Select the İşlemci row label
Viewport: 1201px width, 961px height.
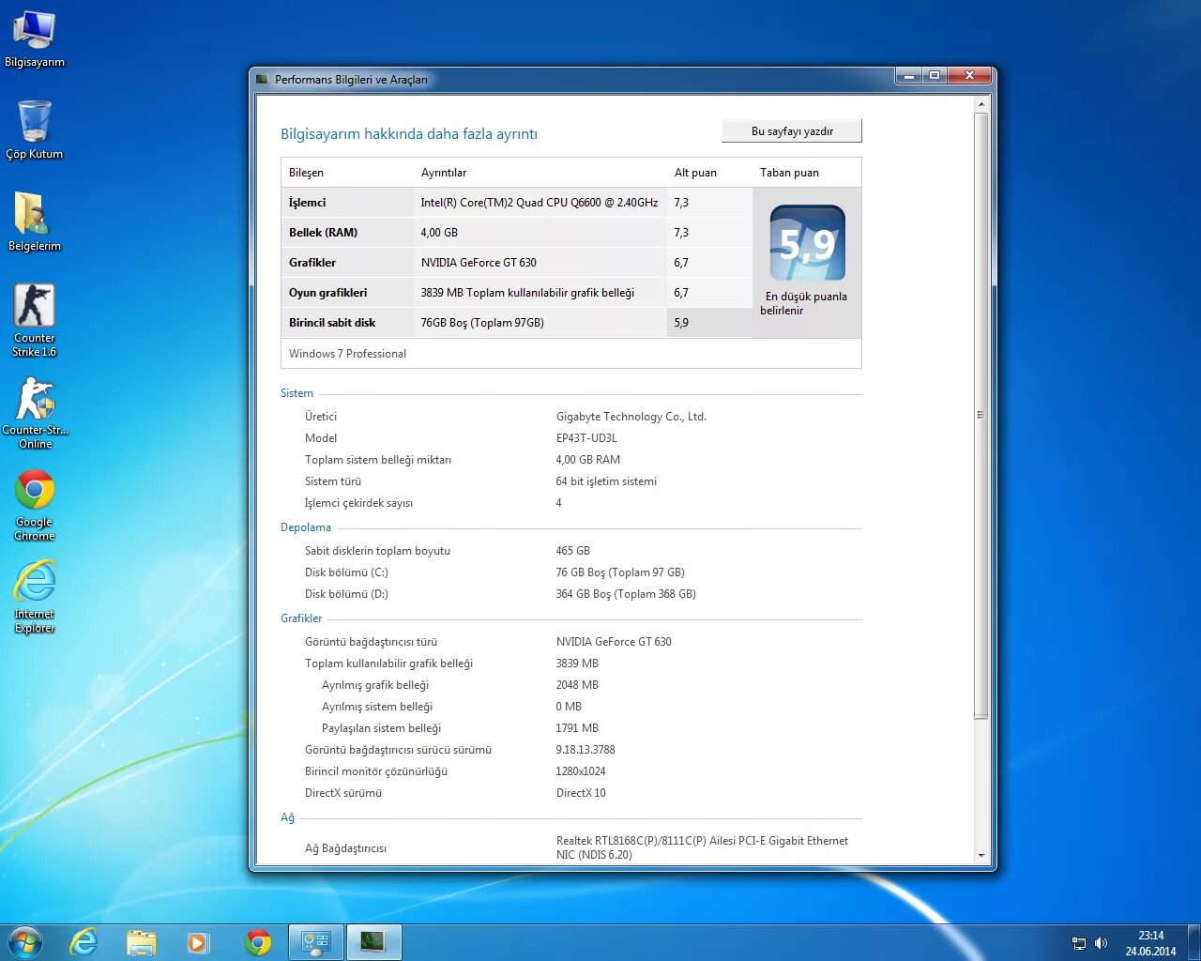point(307,203)
